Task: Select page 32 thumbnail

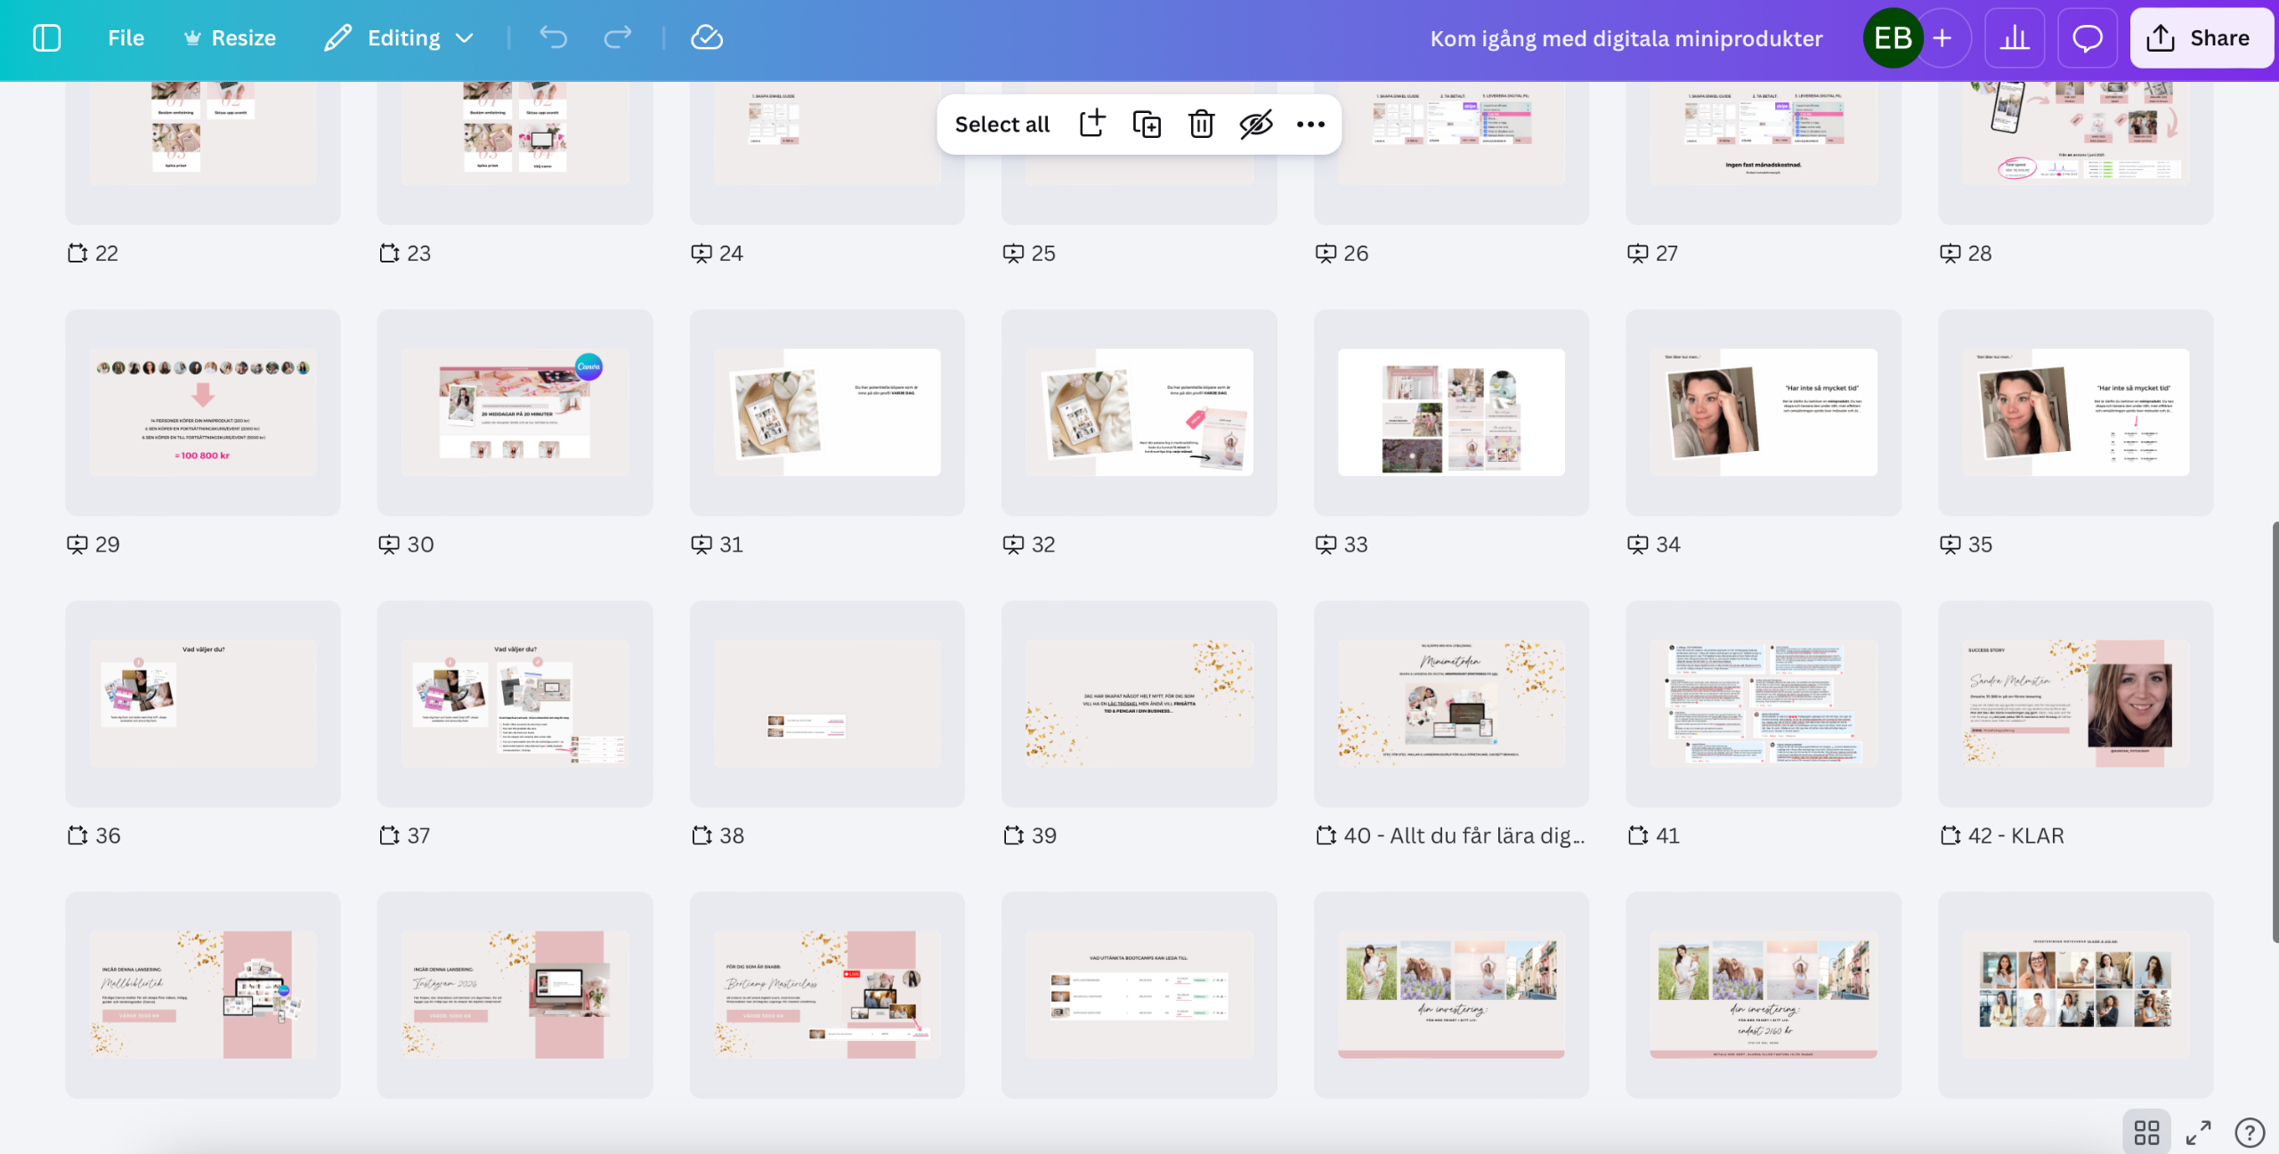Action: (x=1139, y=412)
